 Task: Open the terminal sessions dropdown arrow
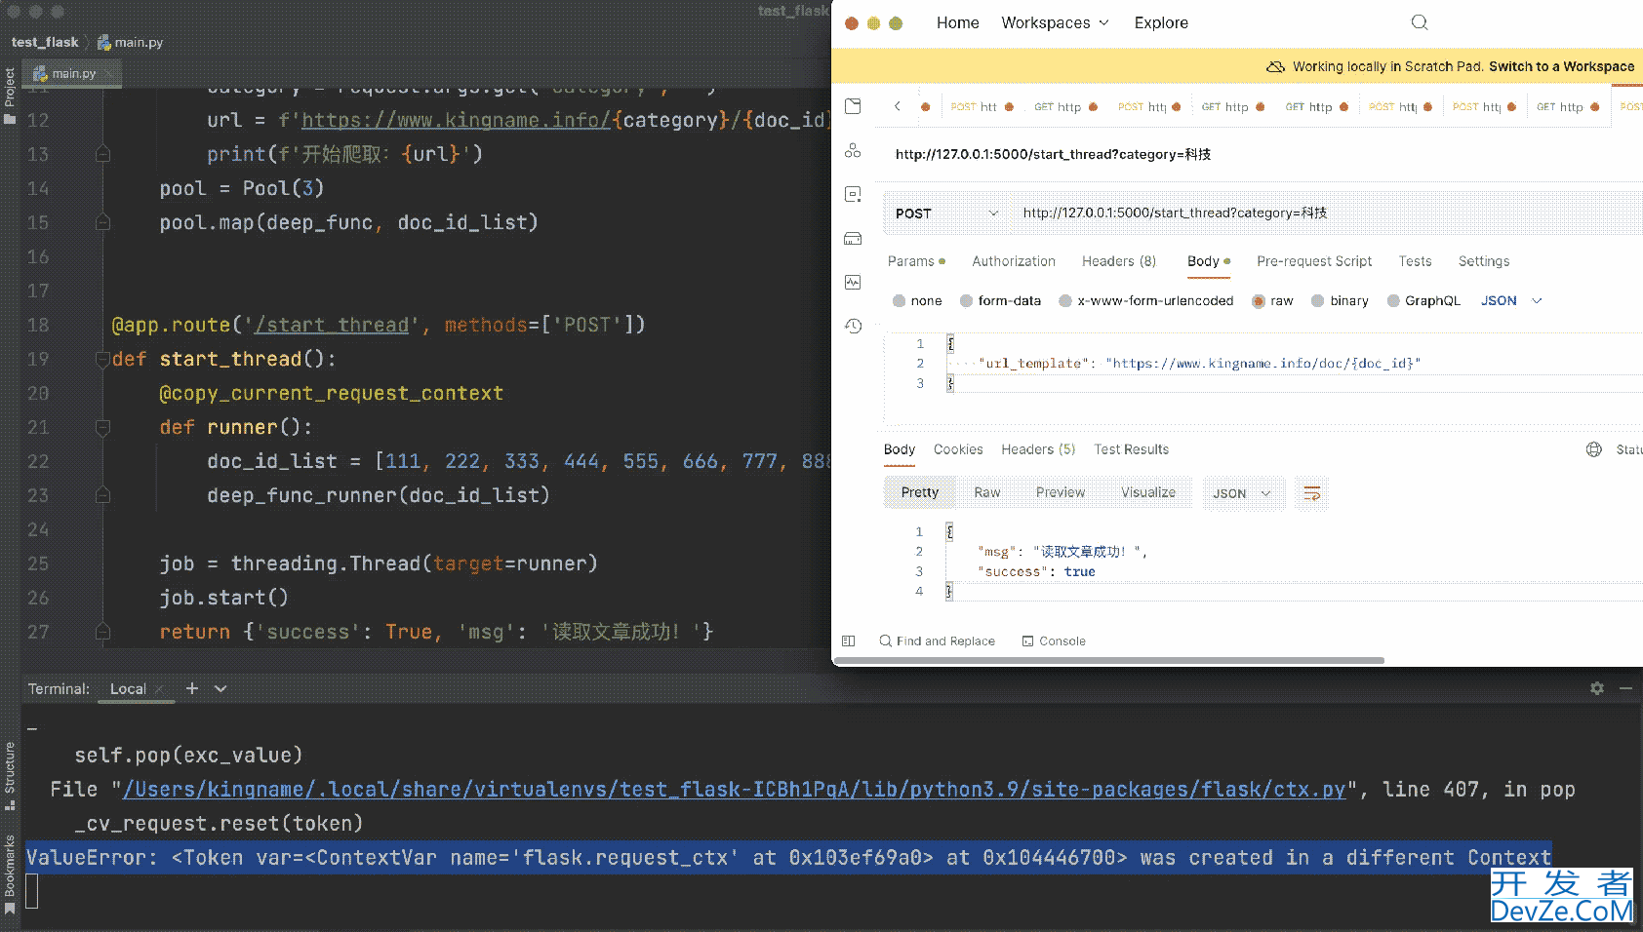[220, 688]
